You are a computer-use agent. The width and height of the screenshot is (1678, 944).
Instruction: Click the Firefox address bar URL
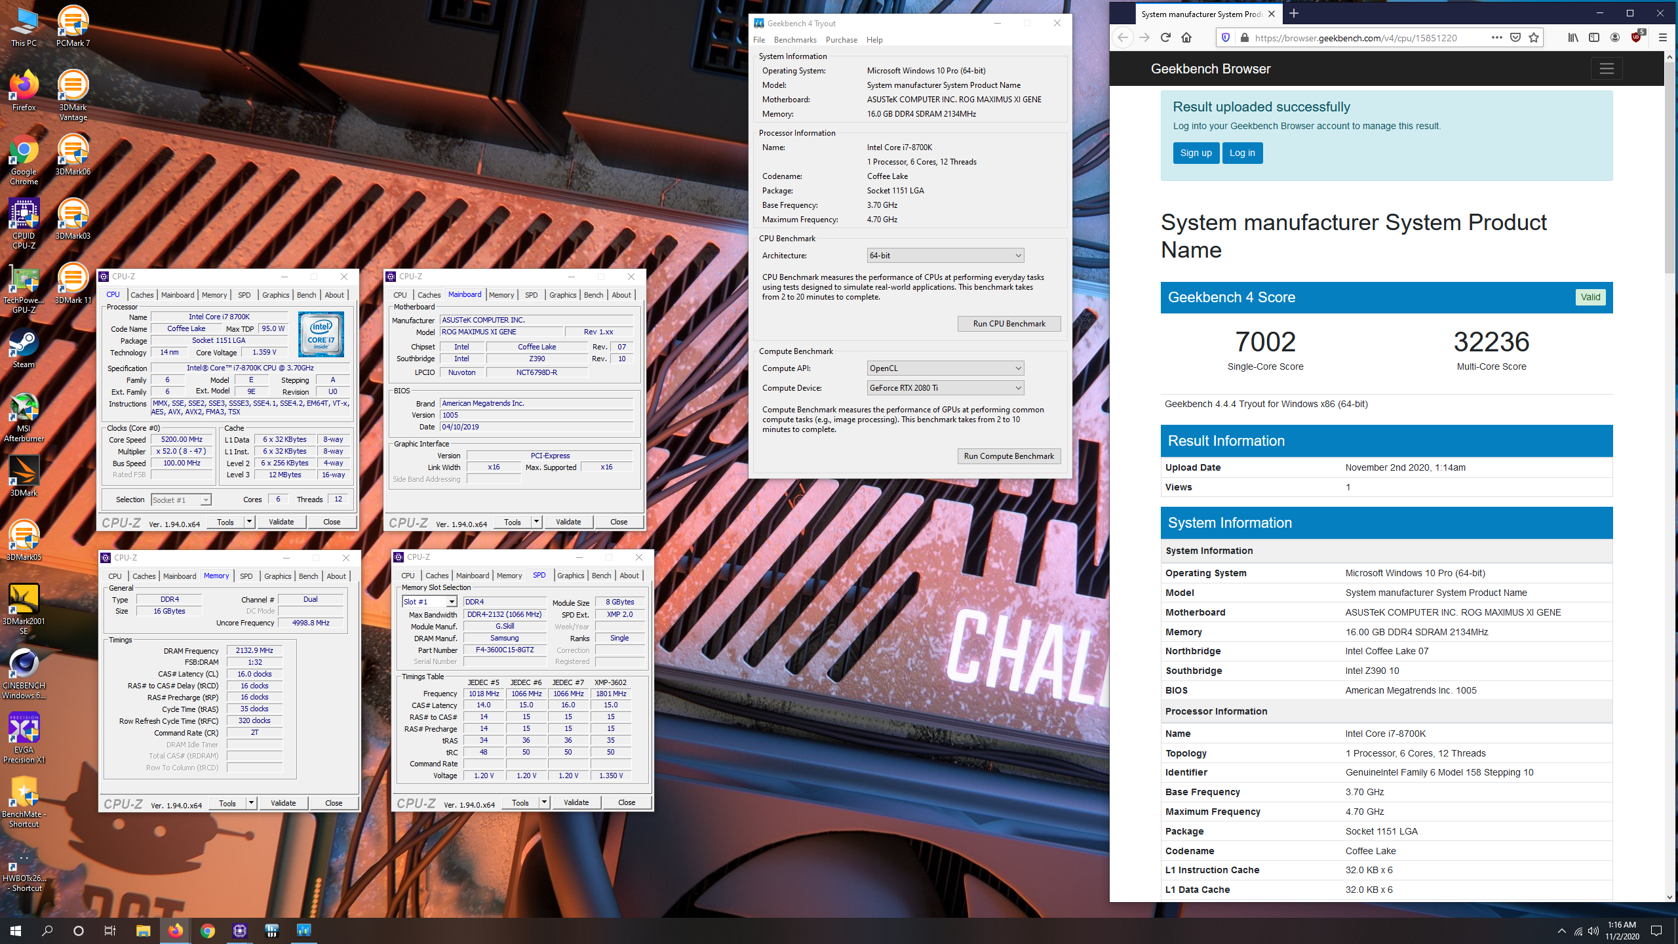point(1356,38)
